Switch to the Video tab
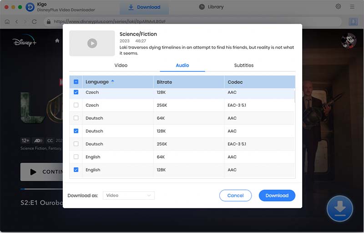364x233 pixels. [121, 65]
